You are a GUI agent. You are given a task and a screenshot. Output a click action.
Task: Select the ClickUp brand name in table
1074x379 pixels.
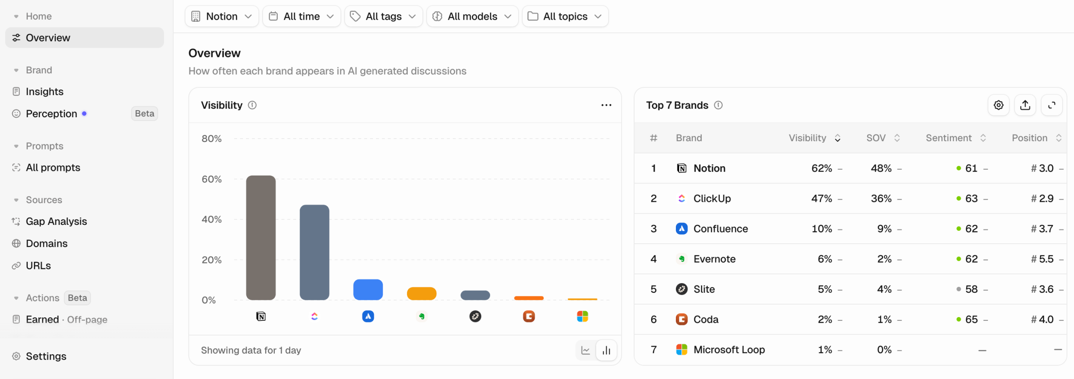(x=712, y=199)
